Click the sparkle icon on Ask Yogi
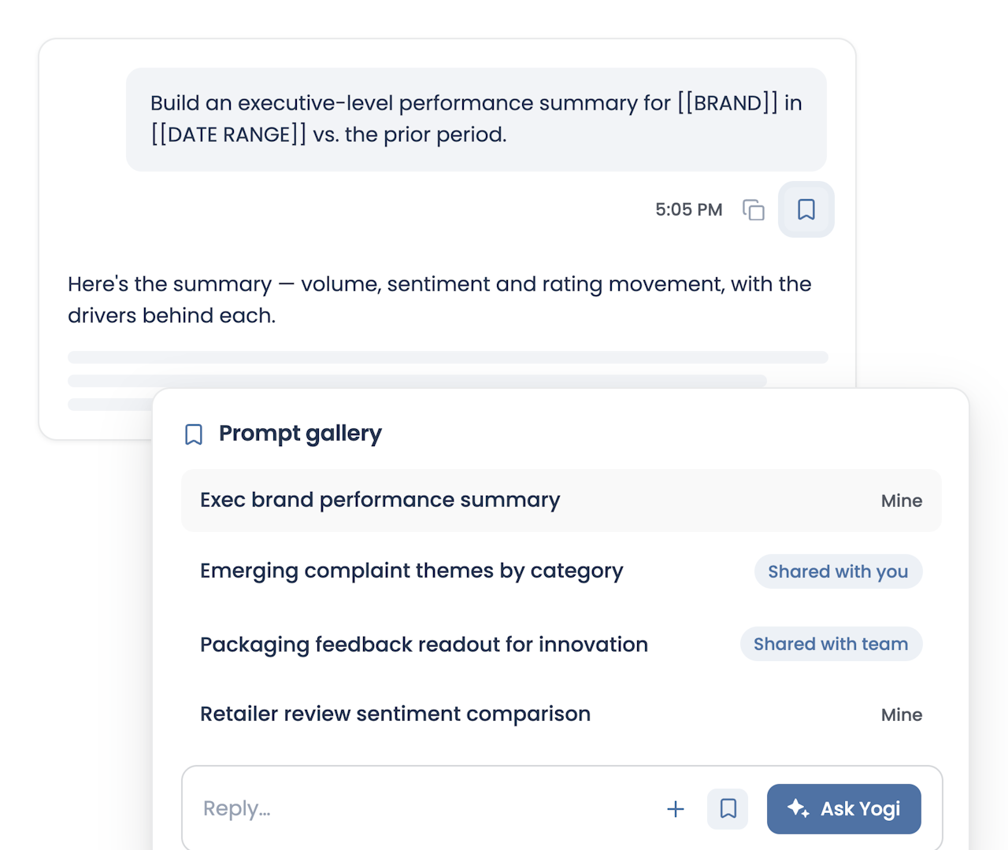The height and width of the screenshot is (850, 1008). coord(798,808)
